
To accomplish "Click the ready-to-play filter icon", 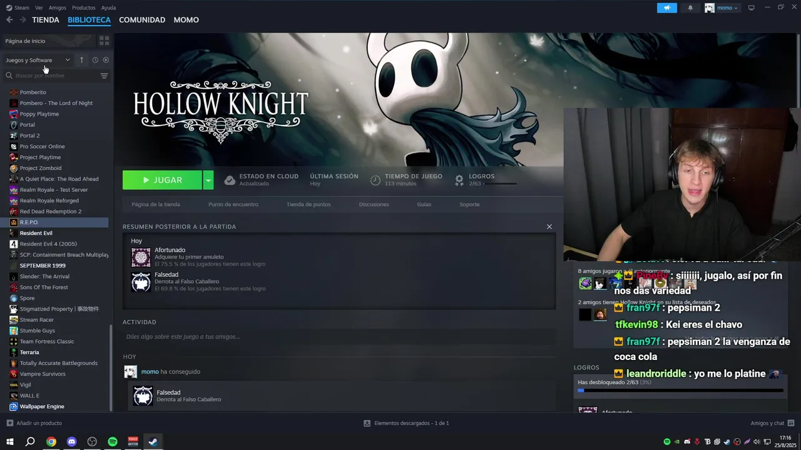I will [106, 60].
